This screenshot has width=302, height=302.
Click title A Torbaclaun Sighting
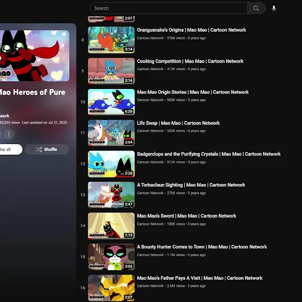pos(191,185)
